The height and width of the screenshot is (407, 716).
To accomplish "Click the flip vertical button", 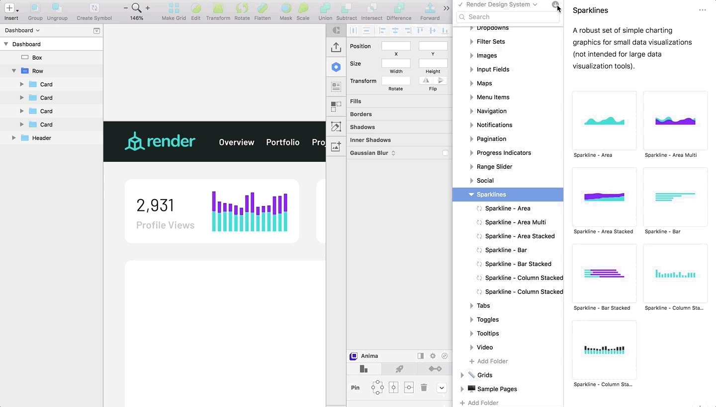I will (441, 80).
